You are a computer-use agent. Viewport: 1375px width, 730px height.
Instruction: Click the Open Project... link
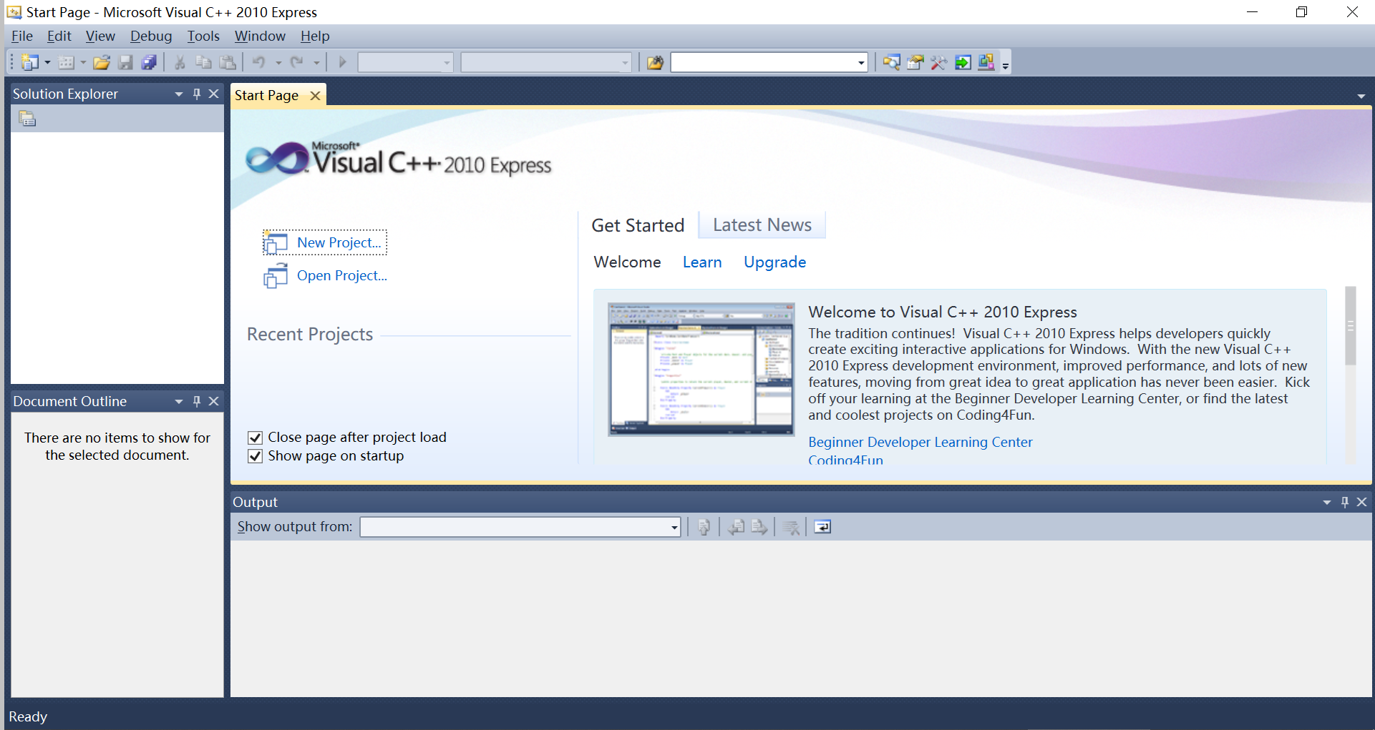pyautogui.click(x=342, y=275)
